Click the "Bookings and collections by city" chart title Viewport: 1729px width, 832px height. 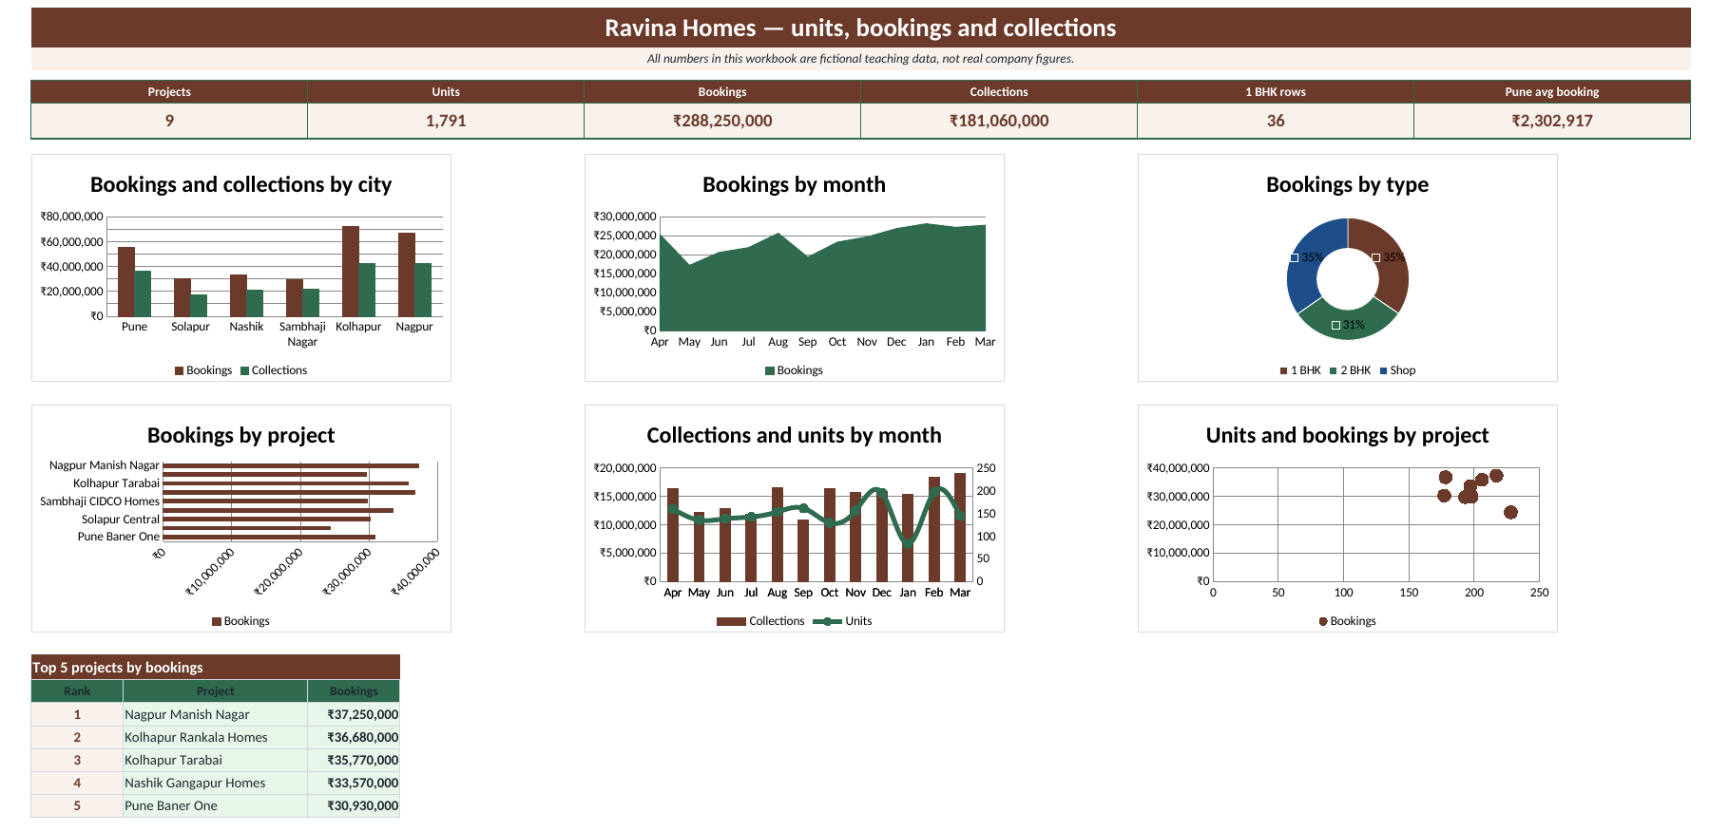[x=241, y=184]
